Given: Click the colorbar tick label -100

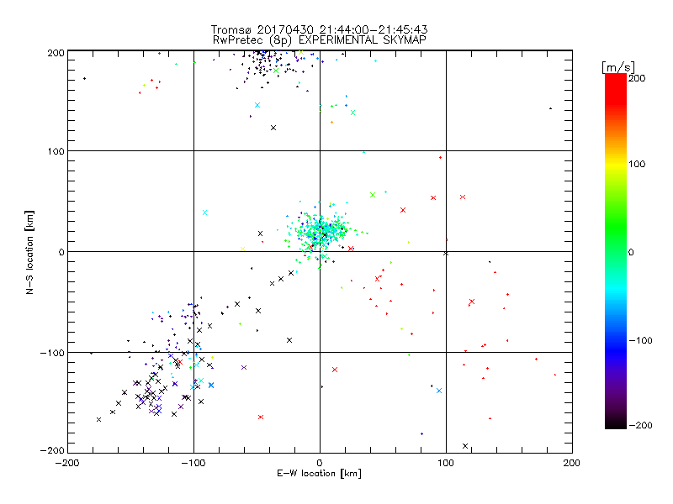Looking at the screenshot, I should (x=640, y=340).
